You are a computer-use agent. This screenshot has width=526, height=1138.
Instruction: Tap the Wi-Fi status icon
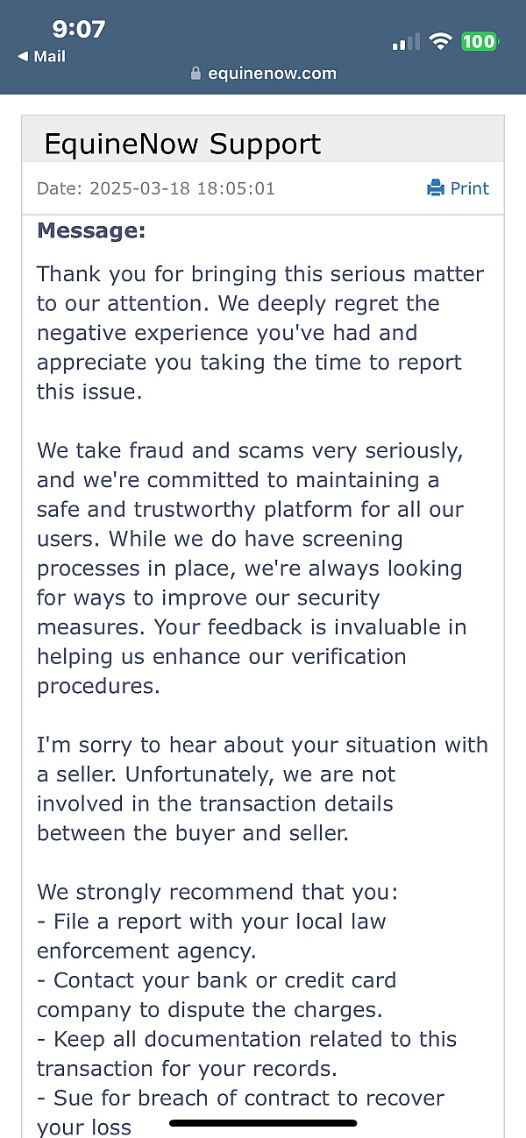tap(441, 42)
